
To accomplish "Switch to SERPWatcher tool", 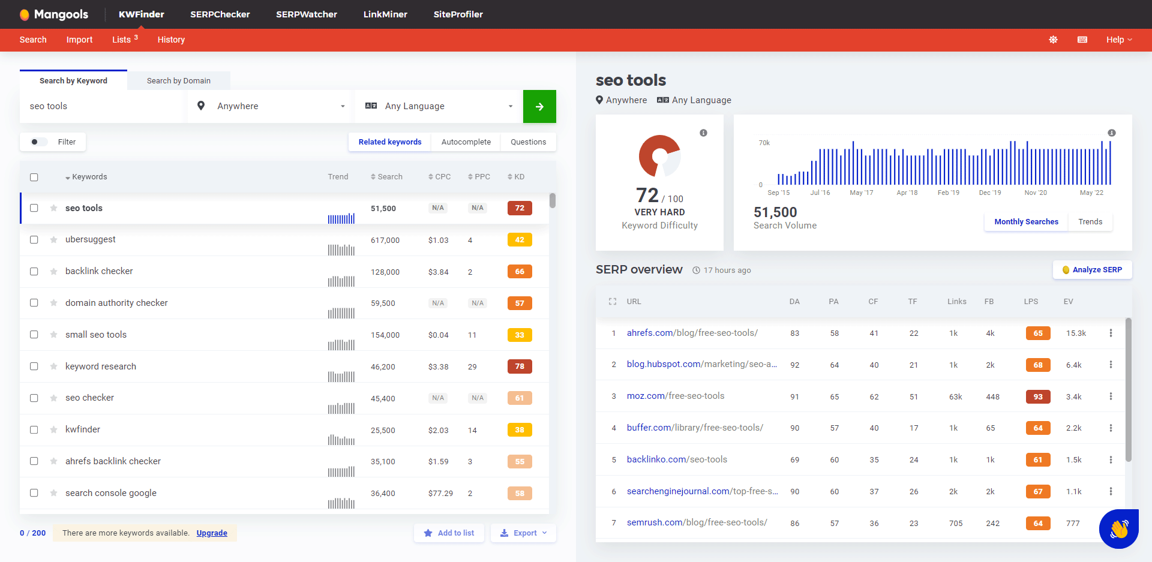I will 307,14.
